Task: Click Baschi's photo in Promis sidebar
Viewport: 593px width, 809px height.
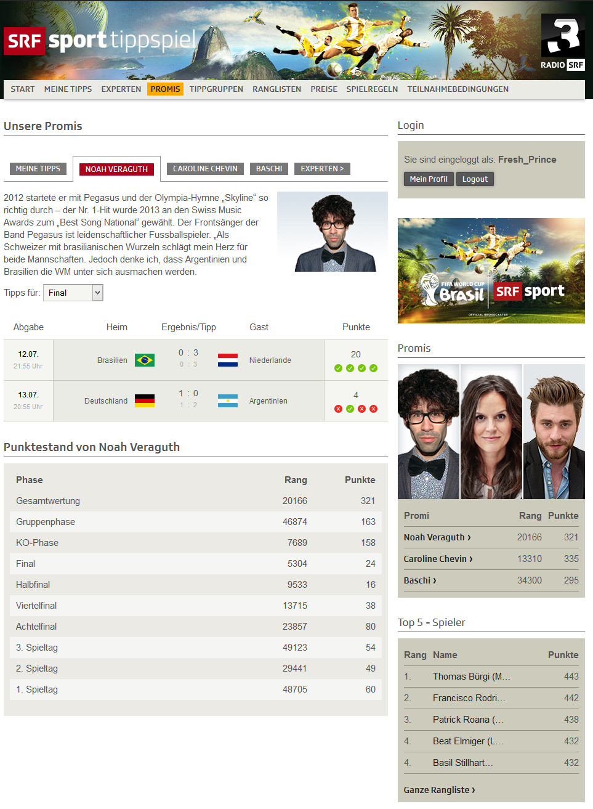Action: point(554,431)
